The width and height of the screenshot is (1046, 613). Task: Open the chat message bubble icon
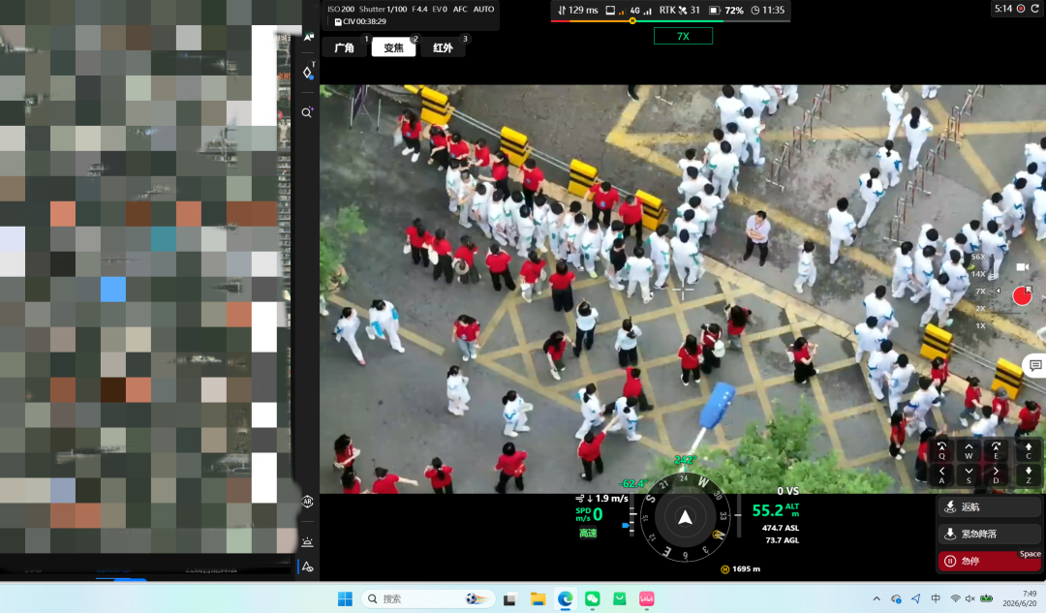[1035, 365]
